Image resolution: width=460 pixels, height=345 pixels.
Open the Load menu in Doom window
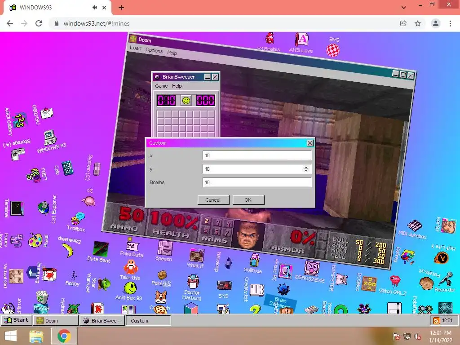136,48
